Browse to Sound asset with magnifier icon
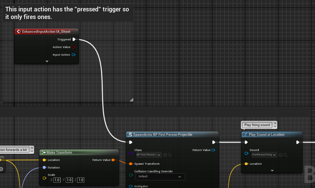This screenshot has height=188, width=315. tap(285, 155)
